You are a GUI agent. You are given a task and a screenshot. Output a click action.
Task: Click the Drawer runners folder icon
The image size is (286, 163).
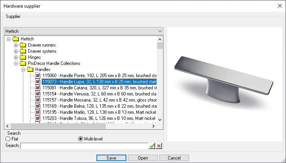click(23, 45)
